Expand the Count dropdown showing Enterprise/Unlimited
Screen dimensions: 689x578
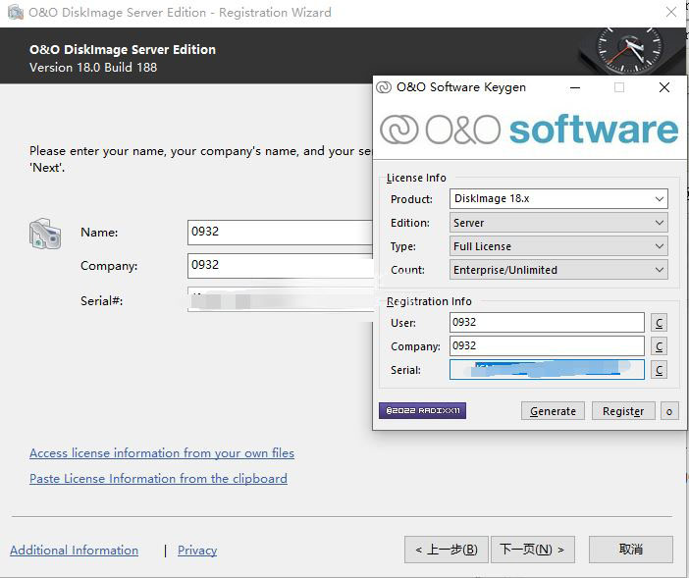(558, 270)
